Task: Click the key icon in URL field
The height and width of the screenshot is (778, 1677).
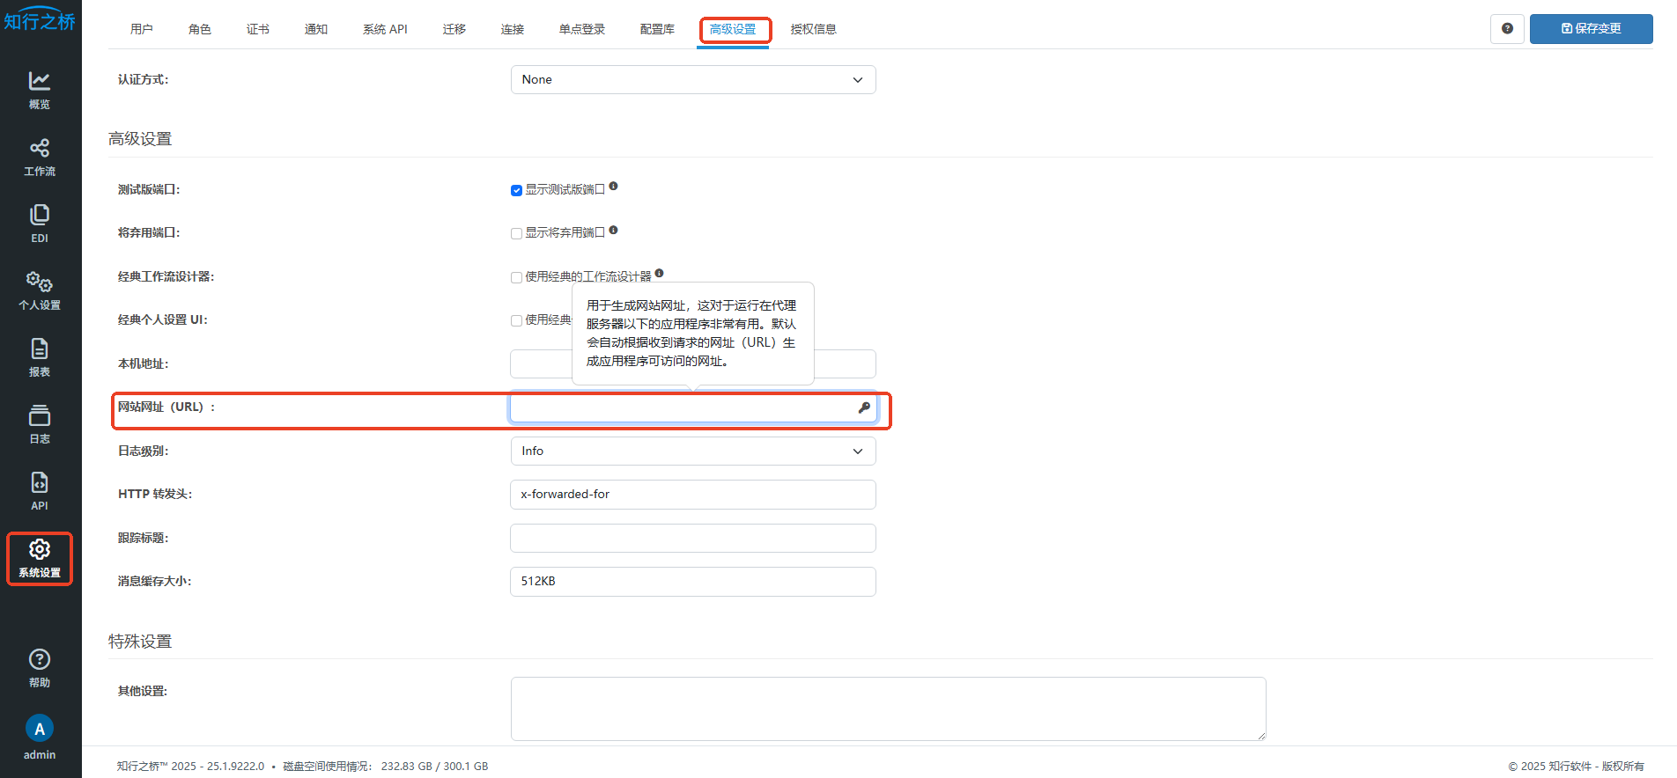Action: pyautogui.click(x=864, y=407)
